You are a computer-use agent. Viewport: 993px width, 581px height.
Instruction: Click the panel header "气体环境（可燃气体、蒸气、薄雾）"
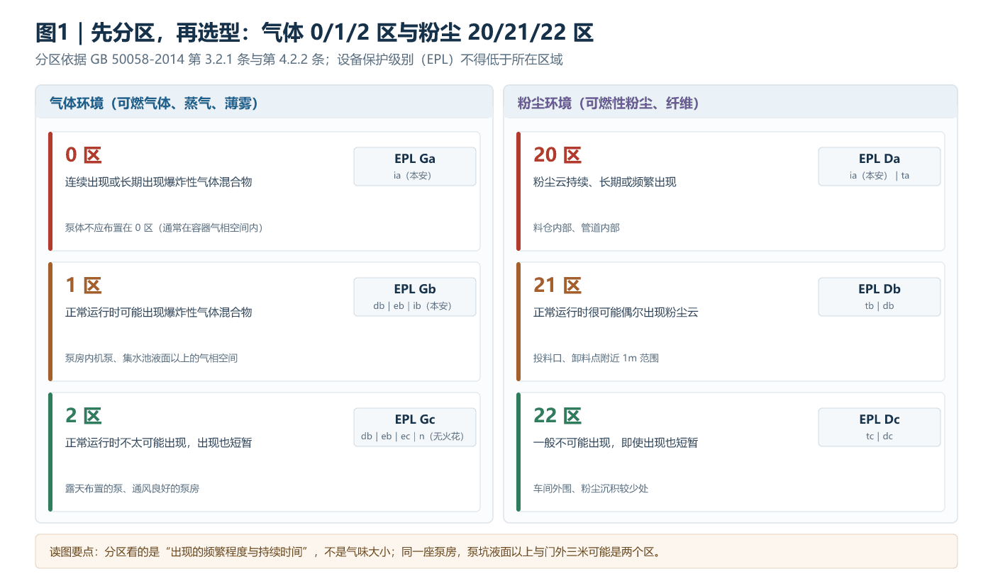[x=153, y=103]
